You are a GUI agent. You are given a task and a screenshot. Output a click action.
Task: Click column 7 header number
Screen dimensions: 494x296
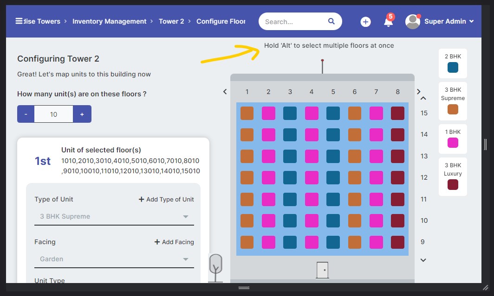pos(376,92)
